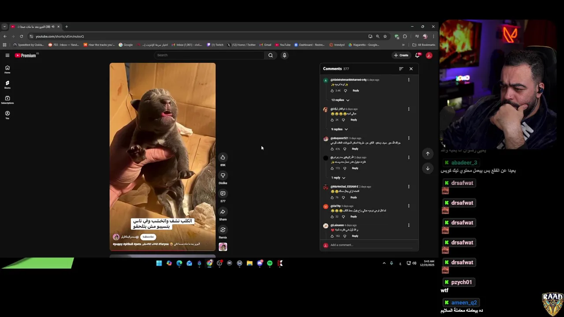This screenshot has height=317, width=564.
Task: Open options menu for Lainueen comment
Action: (408, 225)
